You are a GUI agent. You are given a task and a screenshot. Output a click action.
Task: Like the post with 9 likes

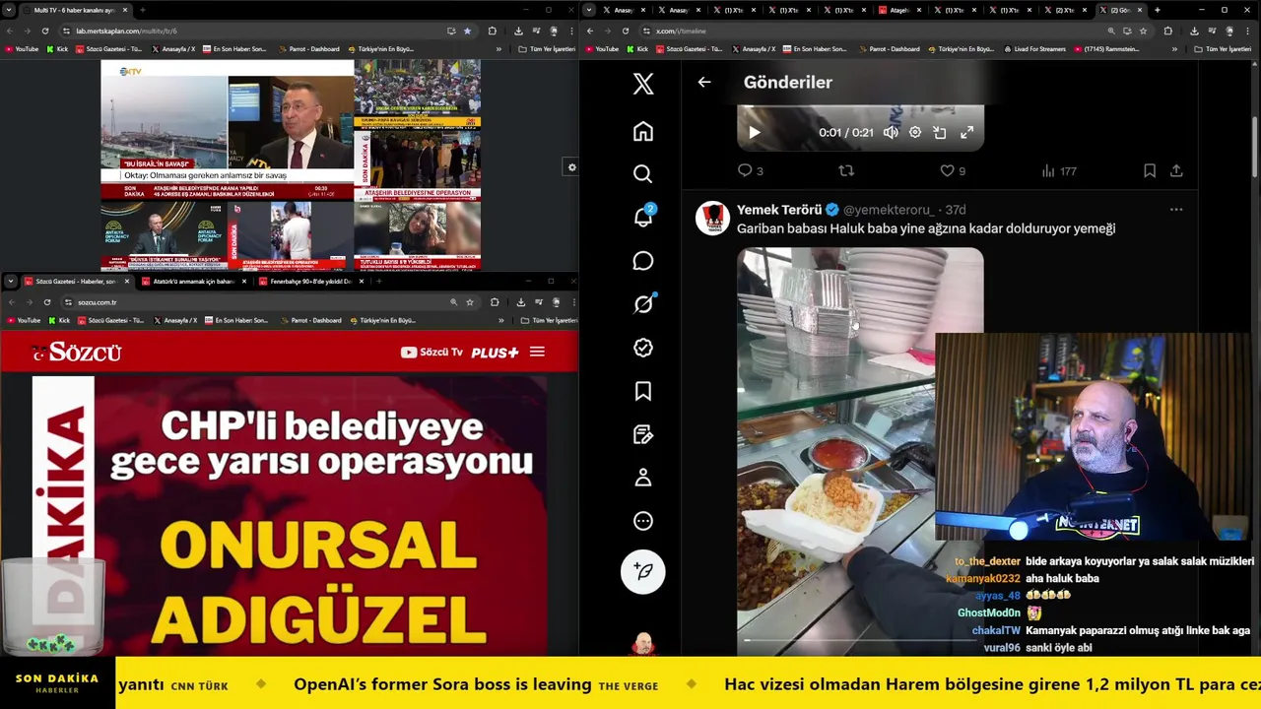pos(953,170)
